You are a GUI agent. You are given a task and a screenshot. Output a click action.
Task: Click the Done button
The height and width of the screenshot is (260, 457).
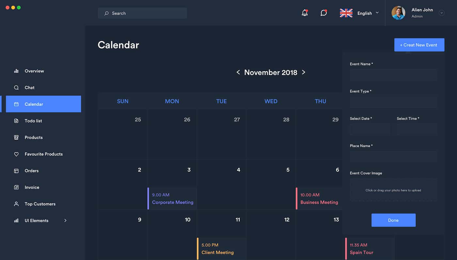393,220
